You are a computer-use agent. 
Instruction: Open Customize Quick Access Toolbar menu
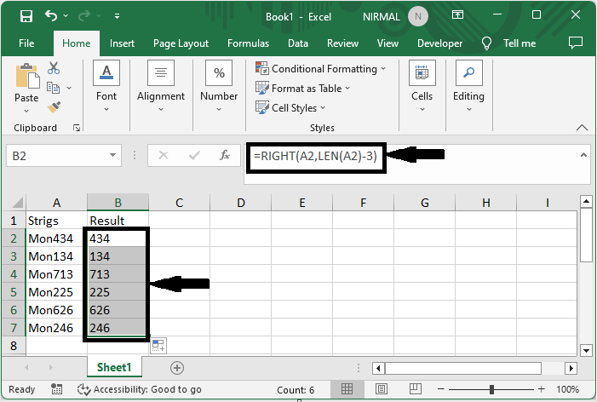pyautogui.click(x=117, y=16)
